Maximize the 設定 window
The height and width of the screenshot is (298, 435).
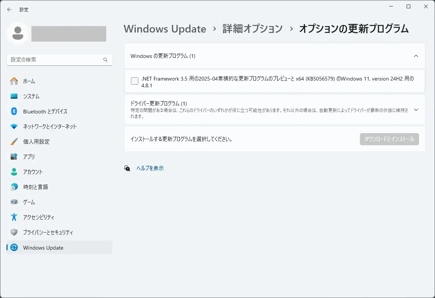[408, 6]
